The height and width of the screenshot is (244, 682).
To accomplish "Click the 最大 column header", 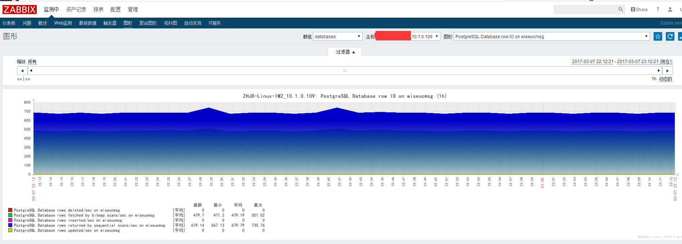I will pyautogui.click(x=258, y=205).
